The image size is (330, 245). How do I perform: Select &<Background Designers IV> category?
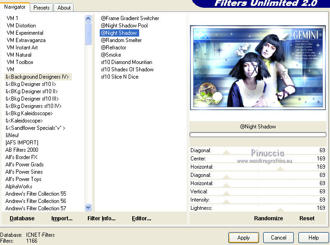click(38, 77)
